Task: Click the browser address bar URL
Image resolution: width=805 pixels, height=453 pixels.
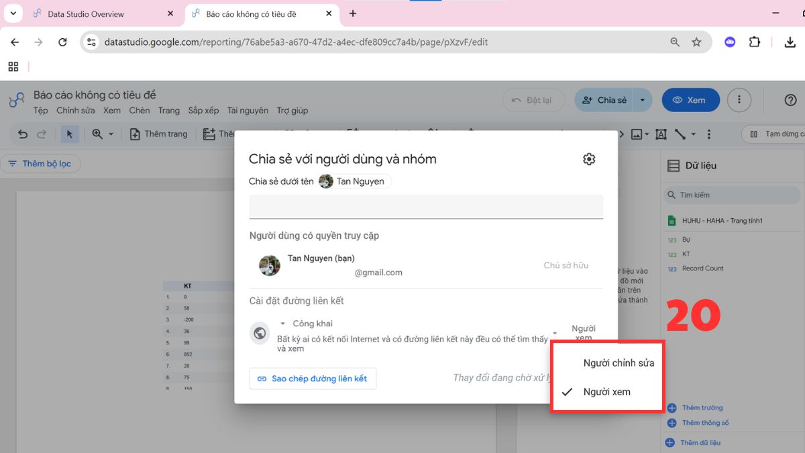Action: [x=296, y=42]
